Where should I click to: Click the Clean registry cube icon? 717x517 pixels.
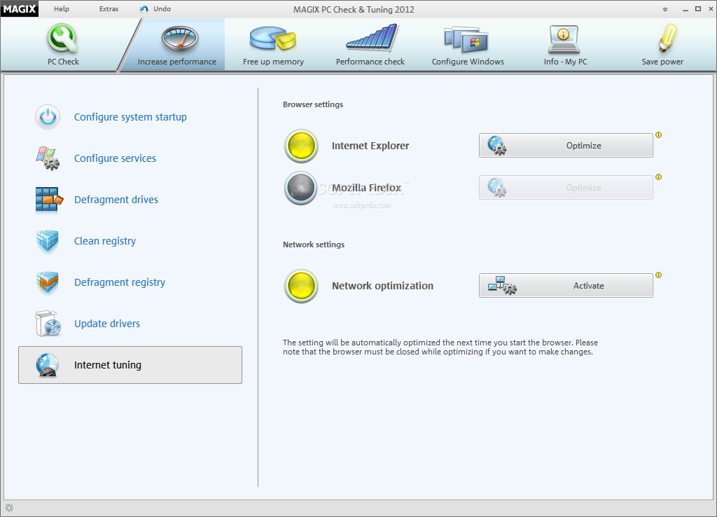(48, 241)
